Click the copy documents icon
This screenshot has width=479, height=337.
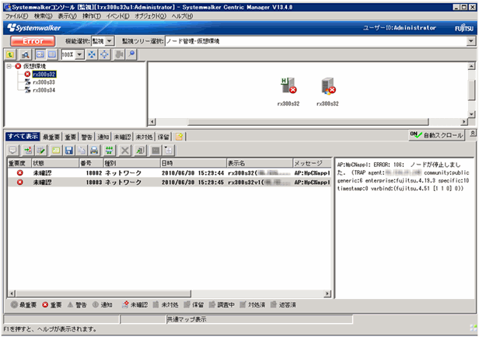(82, 150)
